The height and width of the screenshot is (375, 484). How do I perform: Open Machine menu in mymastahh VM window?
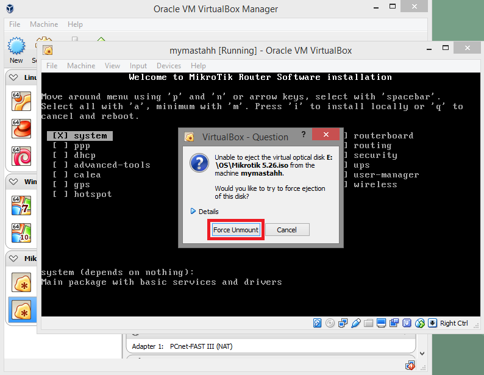tap(81, 66)
